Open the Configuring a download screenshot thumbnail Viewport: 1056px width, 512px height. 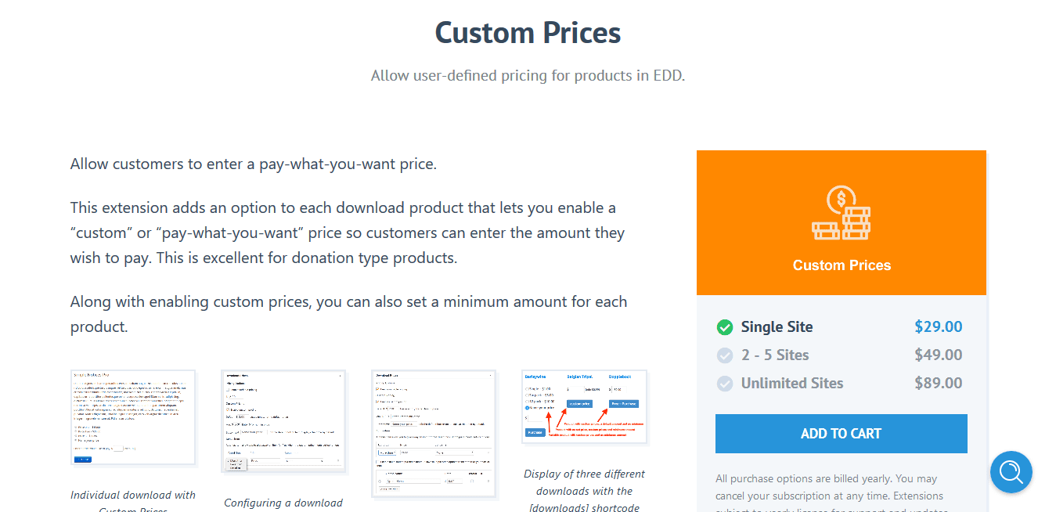tap(283, 421)
